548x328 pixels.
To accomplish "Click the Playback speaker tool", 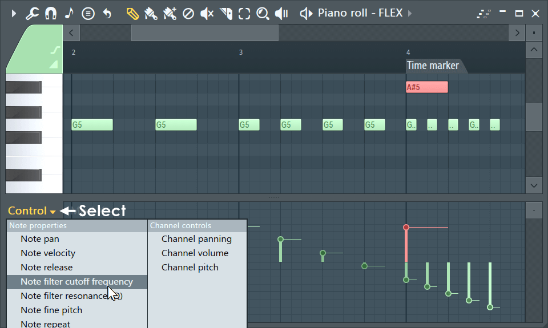I will (281, 14).
